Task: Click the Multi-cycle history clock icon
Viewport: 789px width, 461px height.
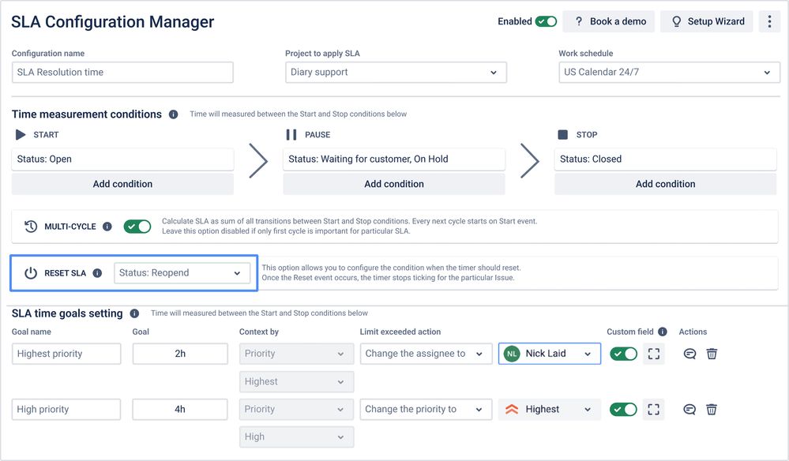Action: [31, 227]
